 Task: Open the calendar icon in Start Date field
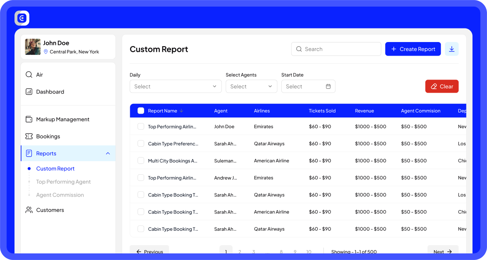point(328,86)
